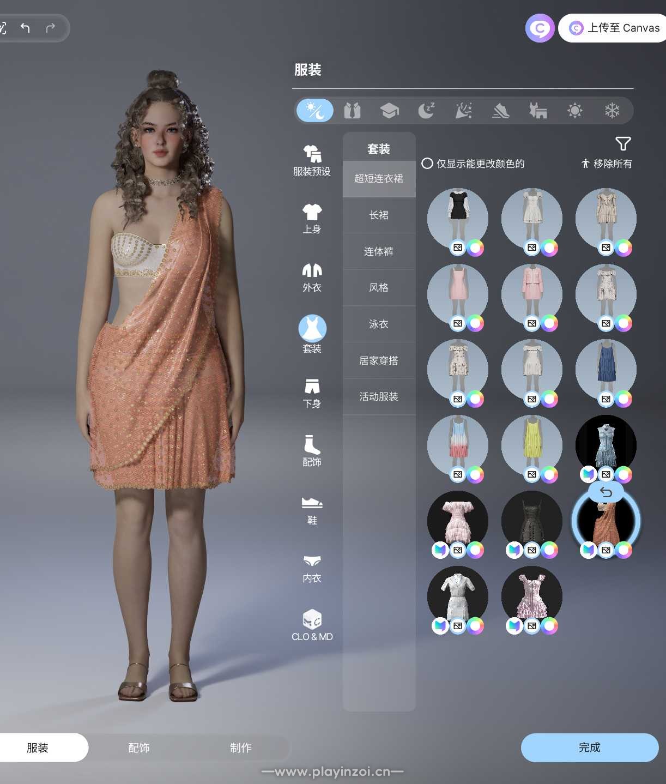
Task: Open the 外衣 outerwear category
Action: click(x=312, y=276)
